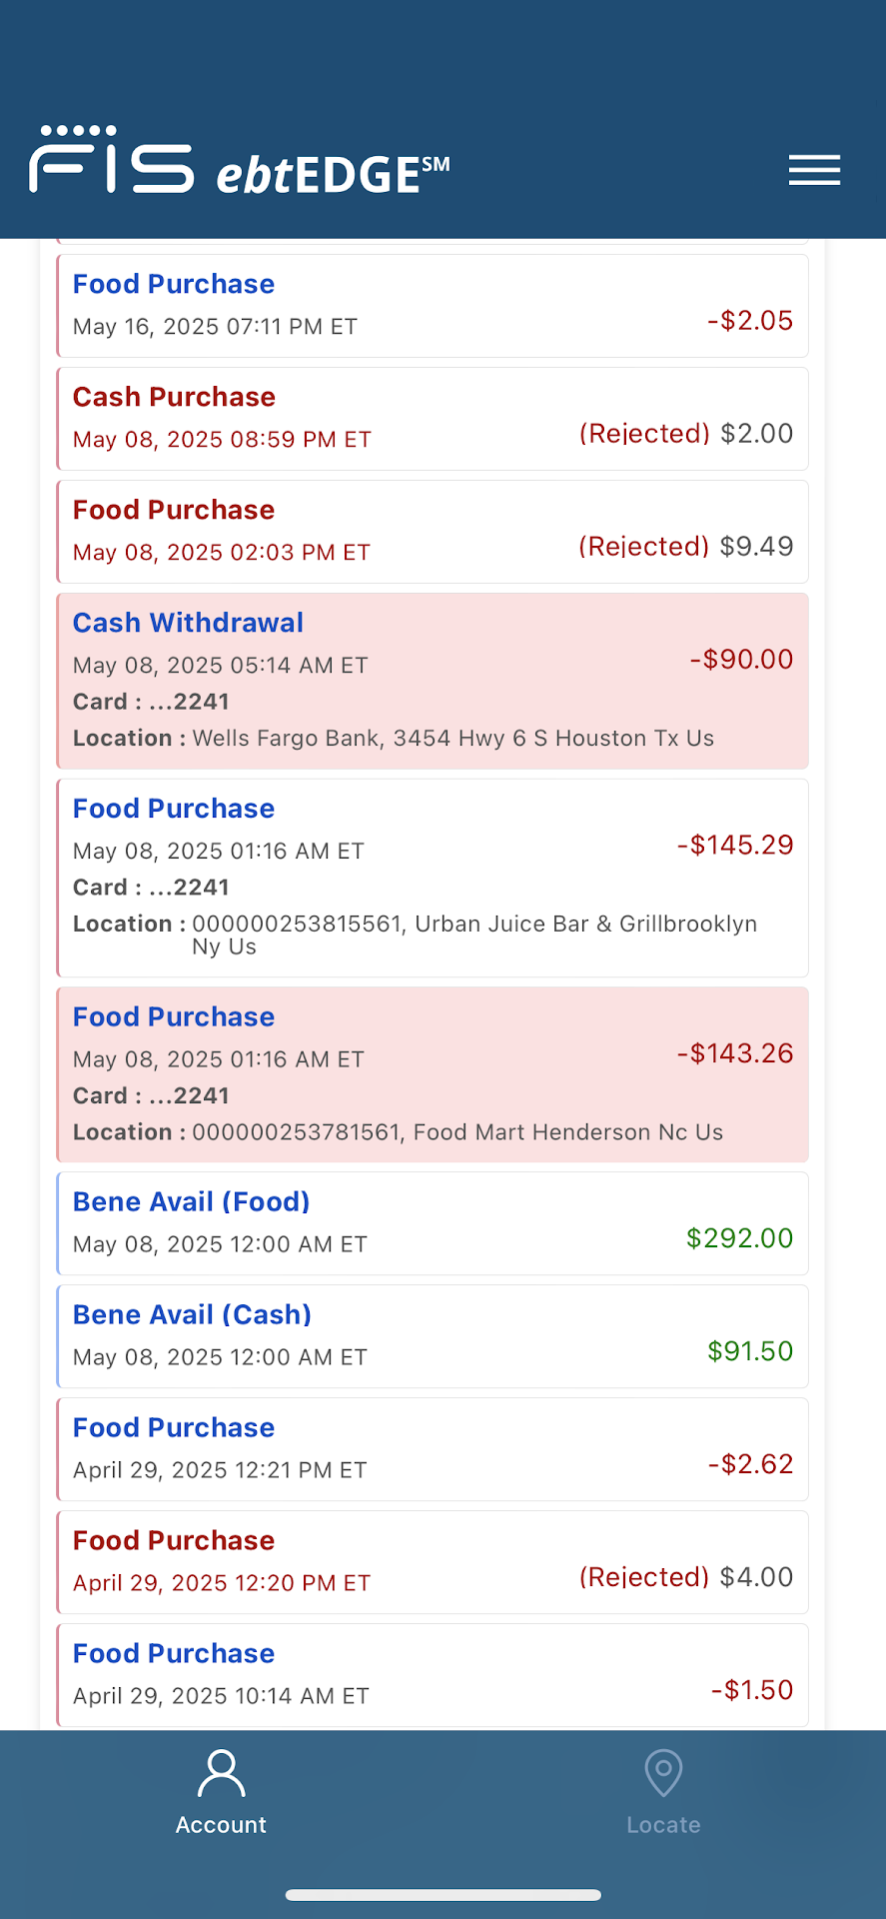Select the rejected $2.00 Cash Purchase
This screenshot has height=1919, width=886.
[433, 419]
